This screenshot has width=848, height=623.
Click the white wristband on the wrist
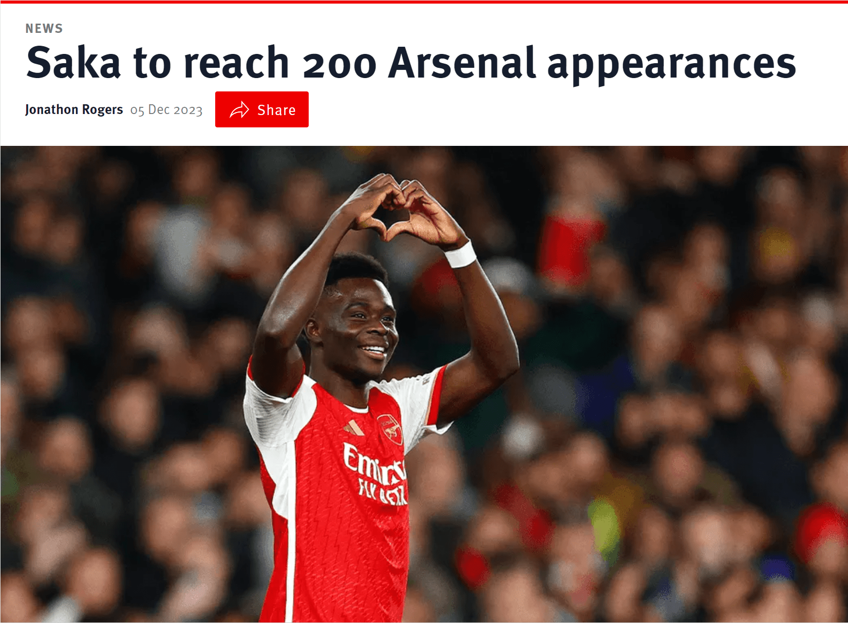(460, 254)
